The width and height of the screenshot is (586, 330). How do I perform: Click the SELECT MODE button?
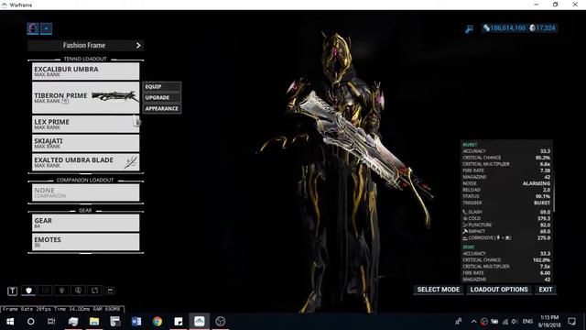coord(439,290)
